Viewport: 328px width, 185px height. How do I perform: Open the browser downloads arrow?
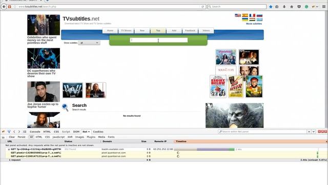pyautogui.click(x=284, y=7)
